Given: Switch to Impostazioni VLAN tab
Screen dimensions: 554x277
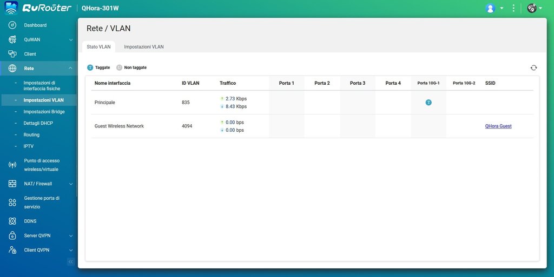Looking at the screenshot, I should [144, 47].
